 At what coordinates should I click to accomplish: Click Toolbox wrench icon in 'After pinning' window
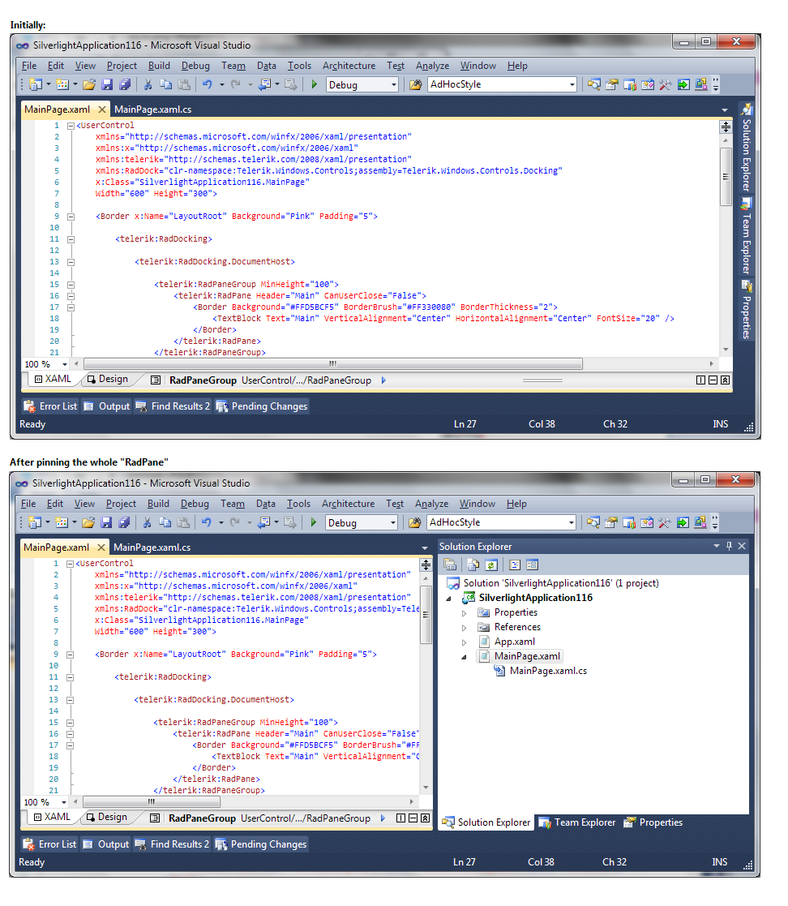pyautogui.click(x=665, y=523)
